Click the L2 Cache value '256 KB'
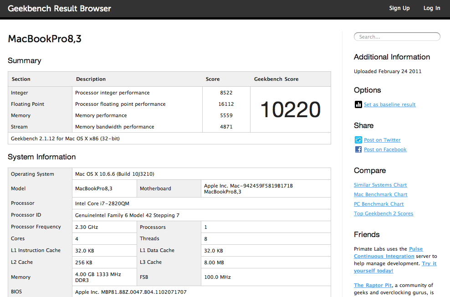450x297 pixels. pos(83,262)
